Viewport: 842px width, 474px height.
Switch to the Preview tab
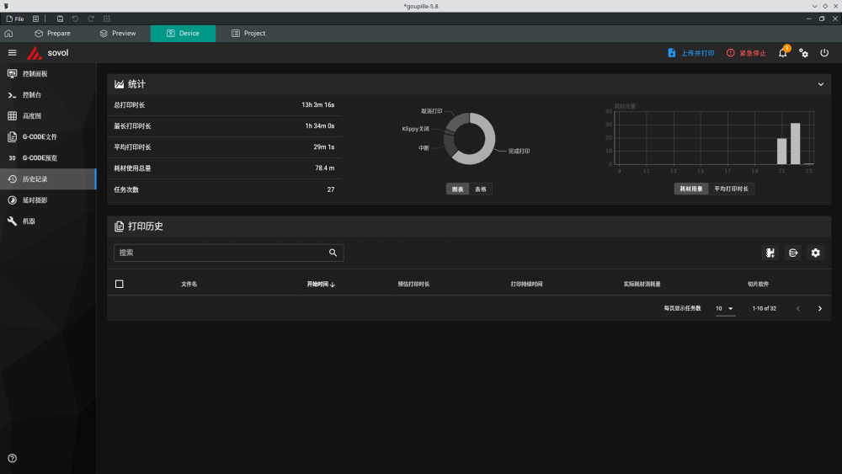(x=118, y=34)
